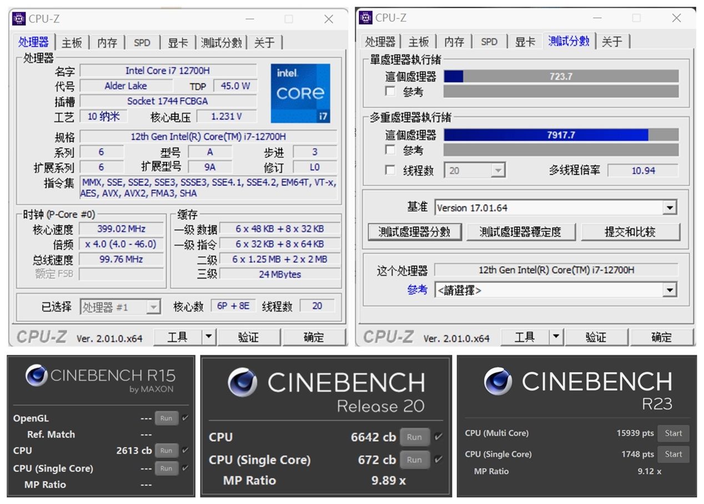Click the multi-thread score bar showing 7917.7
The image size is (704, 504).
pos(547,134)
